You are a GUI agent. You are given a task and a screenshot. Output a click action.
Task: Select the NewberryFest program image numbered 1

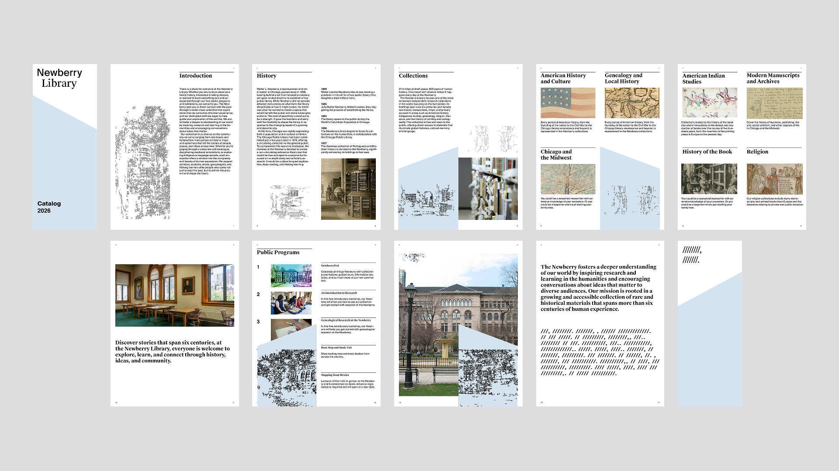291,275
